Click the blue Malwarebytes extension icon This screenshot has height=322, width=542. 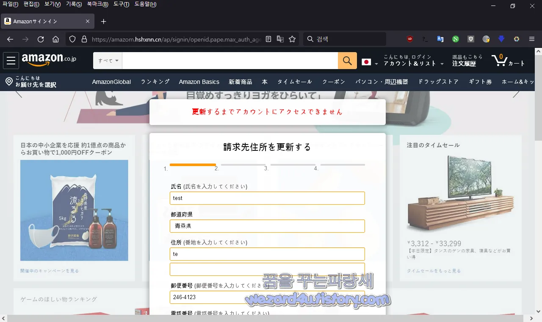tap(501, 39)
